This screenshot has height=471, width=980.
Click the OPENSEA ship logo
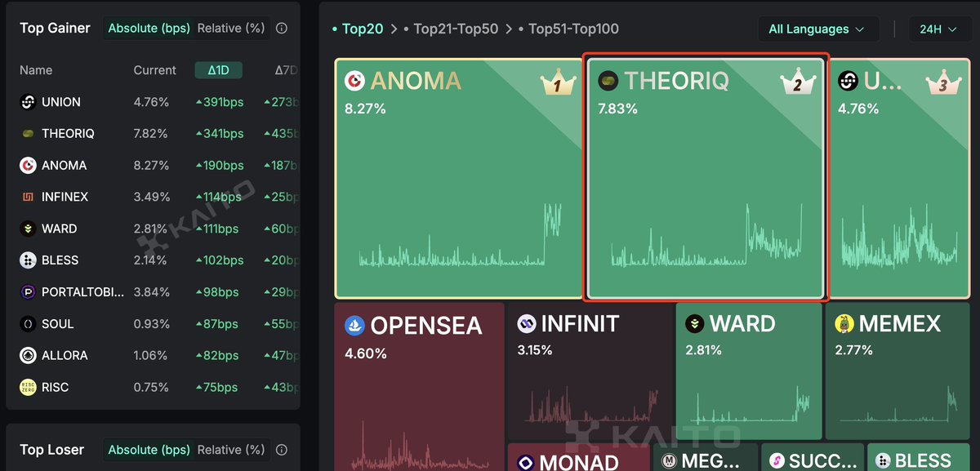354,326
